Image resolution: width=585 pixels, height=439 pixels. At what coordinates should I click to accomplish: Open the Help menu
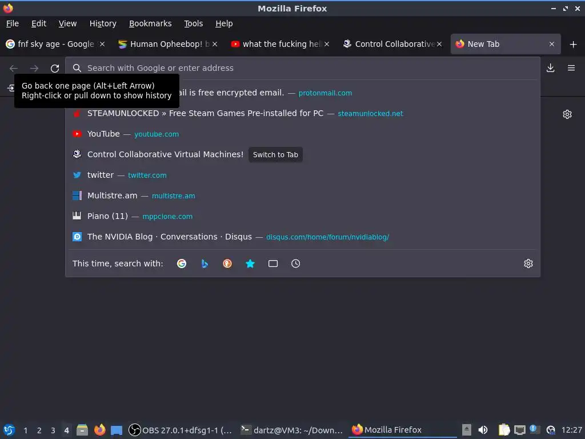[x=224, y=23]
